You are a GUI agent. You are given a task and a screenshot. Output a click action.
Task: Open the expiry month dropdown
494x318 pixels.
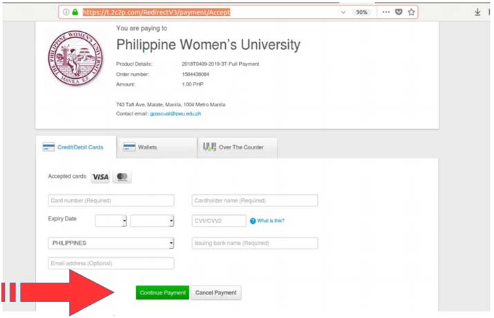click(x=111, y=221)
